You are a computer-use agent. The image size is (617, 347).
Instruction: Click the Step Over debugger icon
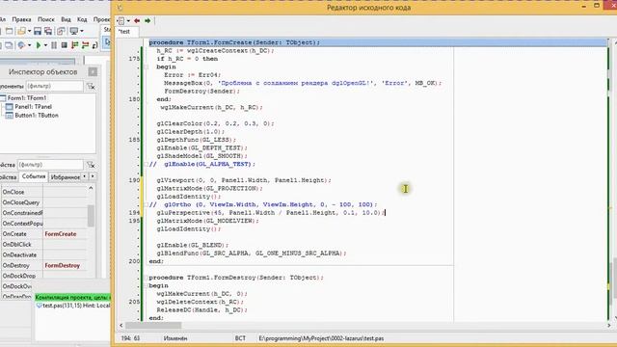click(x=85, y=45)
